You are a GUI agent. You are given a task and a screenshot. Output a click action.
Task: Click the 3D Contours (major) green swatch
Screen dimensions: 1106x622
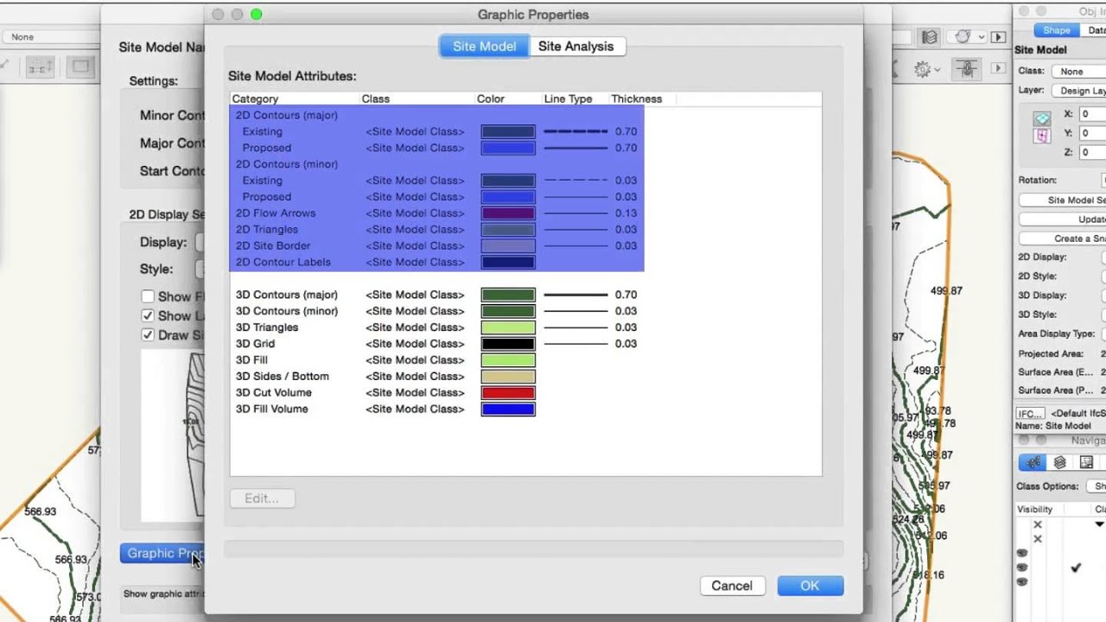click(508, 295)
